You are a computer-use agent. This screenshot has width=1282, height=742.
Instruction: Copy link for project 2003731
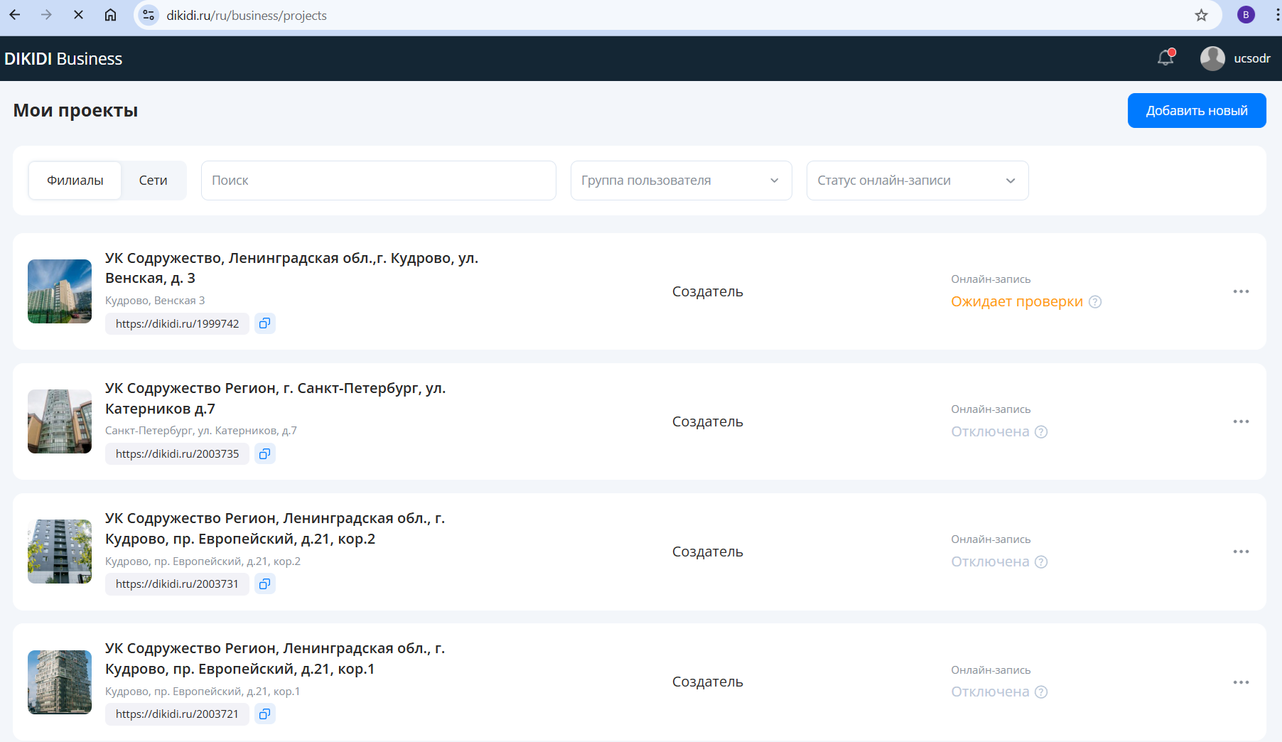264,584
